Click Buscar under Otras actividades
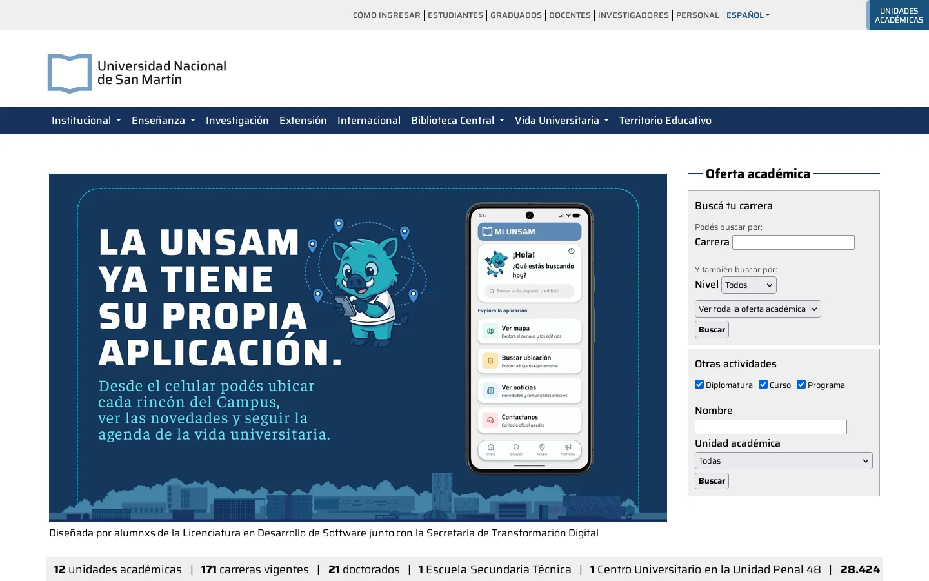Image resolution: width=929 pixels, height=581 pixels. 712,481
